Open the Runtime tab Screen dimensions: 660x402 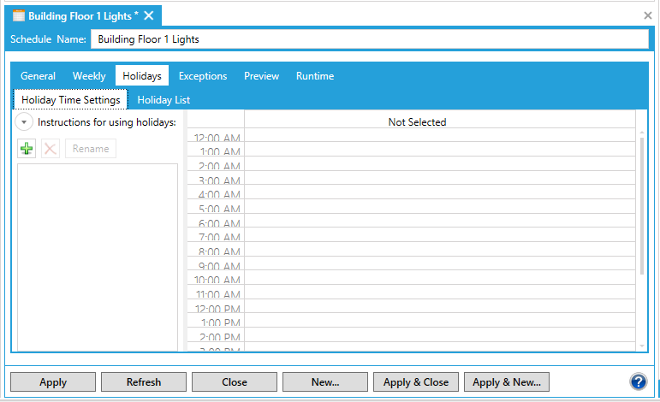315,76
